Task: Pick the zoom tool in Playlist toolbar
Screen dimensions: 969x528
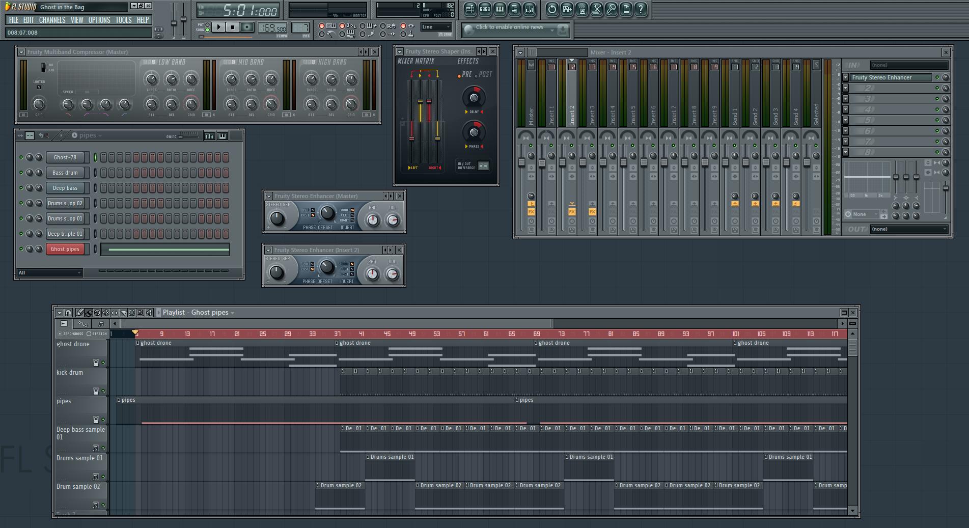Action: coord(141,313)
